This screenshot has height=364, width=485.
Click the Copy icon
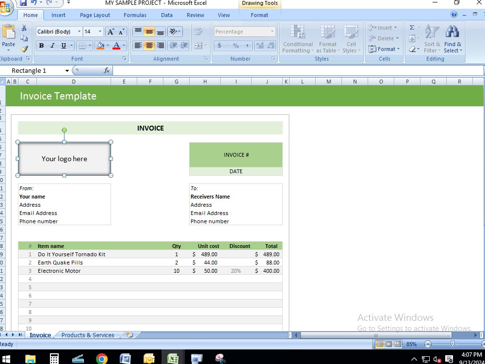24,38
